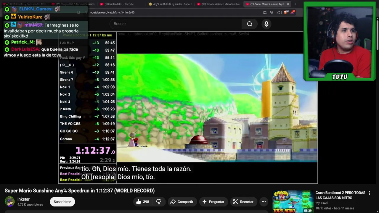Click the 'THE VOICES' split row
The image size is (379, 213).
[x=87, y=124]
